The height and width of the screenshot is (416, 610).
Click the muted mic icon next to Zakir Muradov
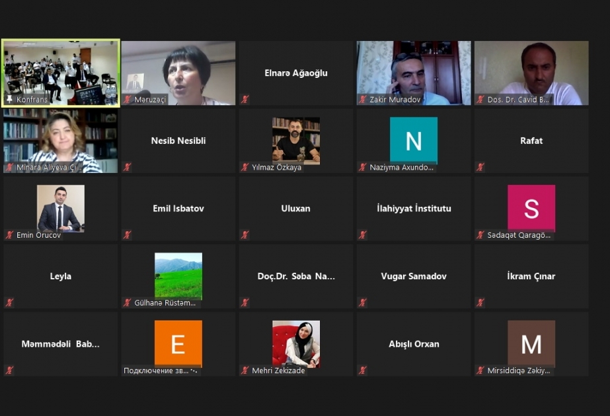coord(363,100)
